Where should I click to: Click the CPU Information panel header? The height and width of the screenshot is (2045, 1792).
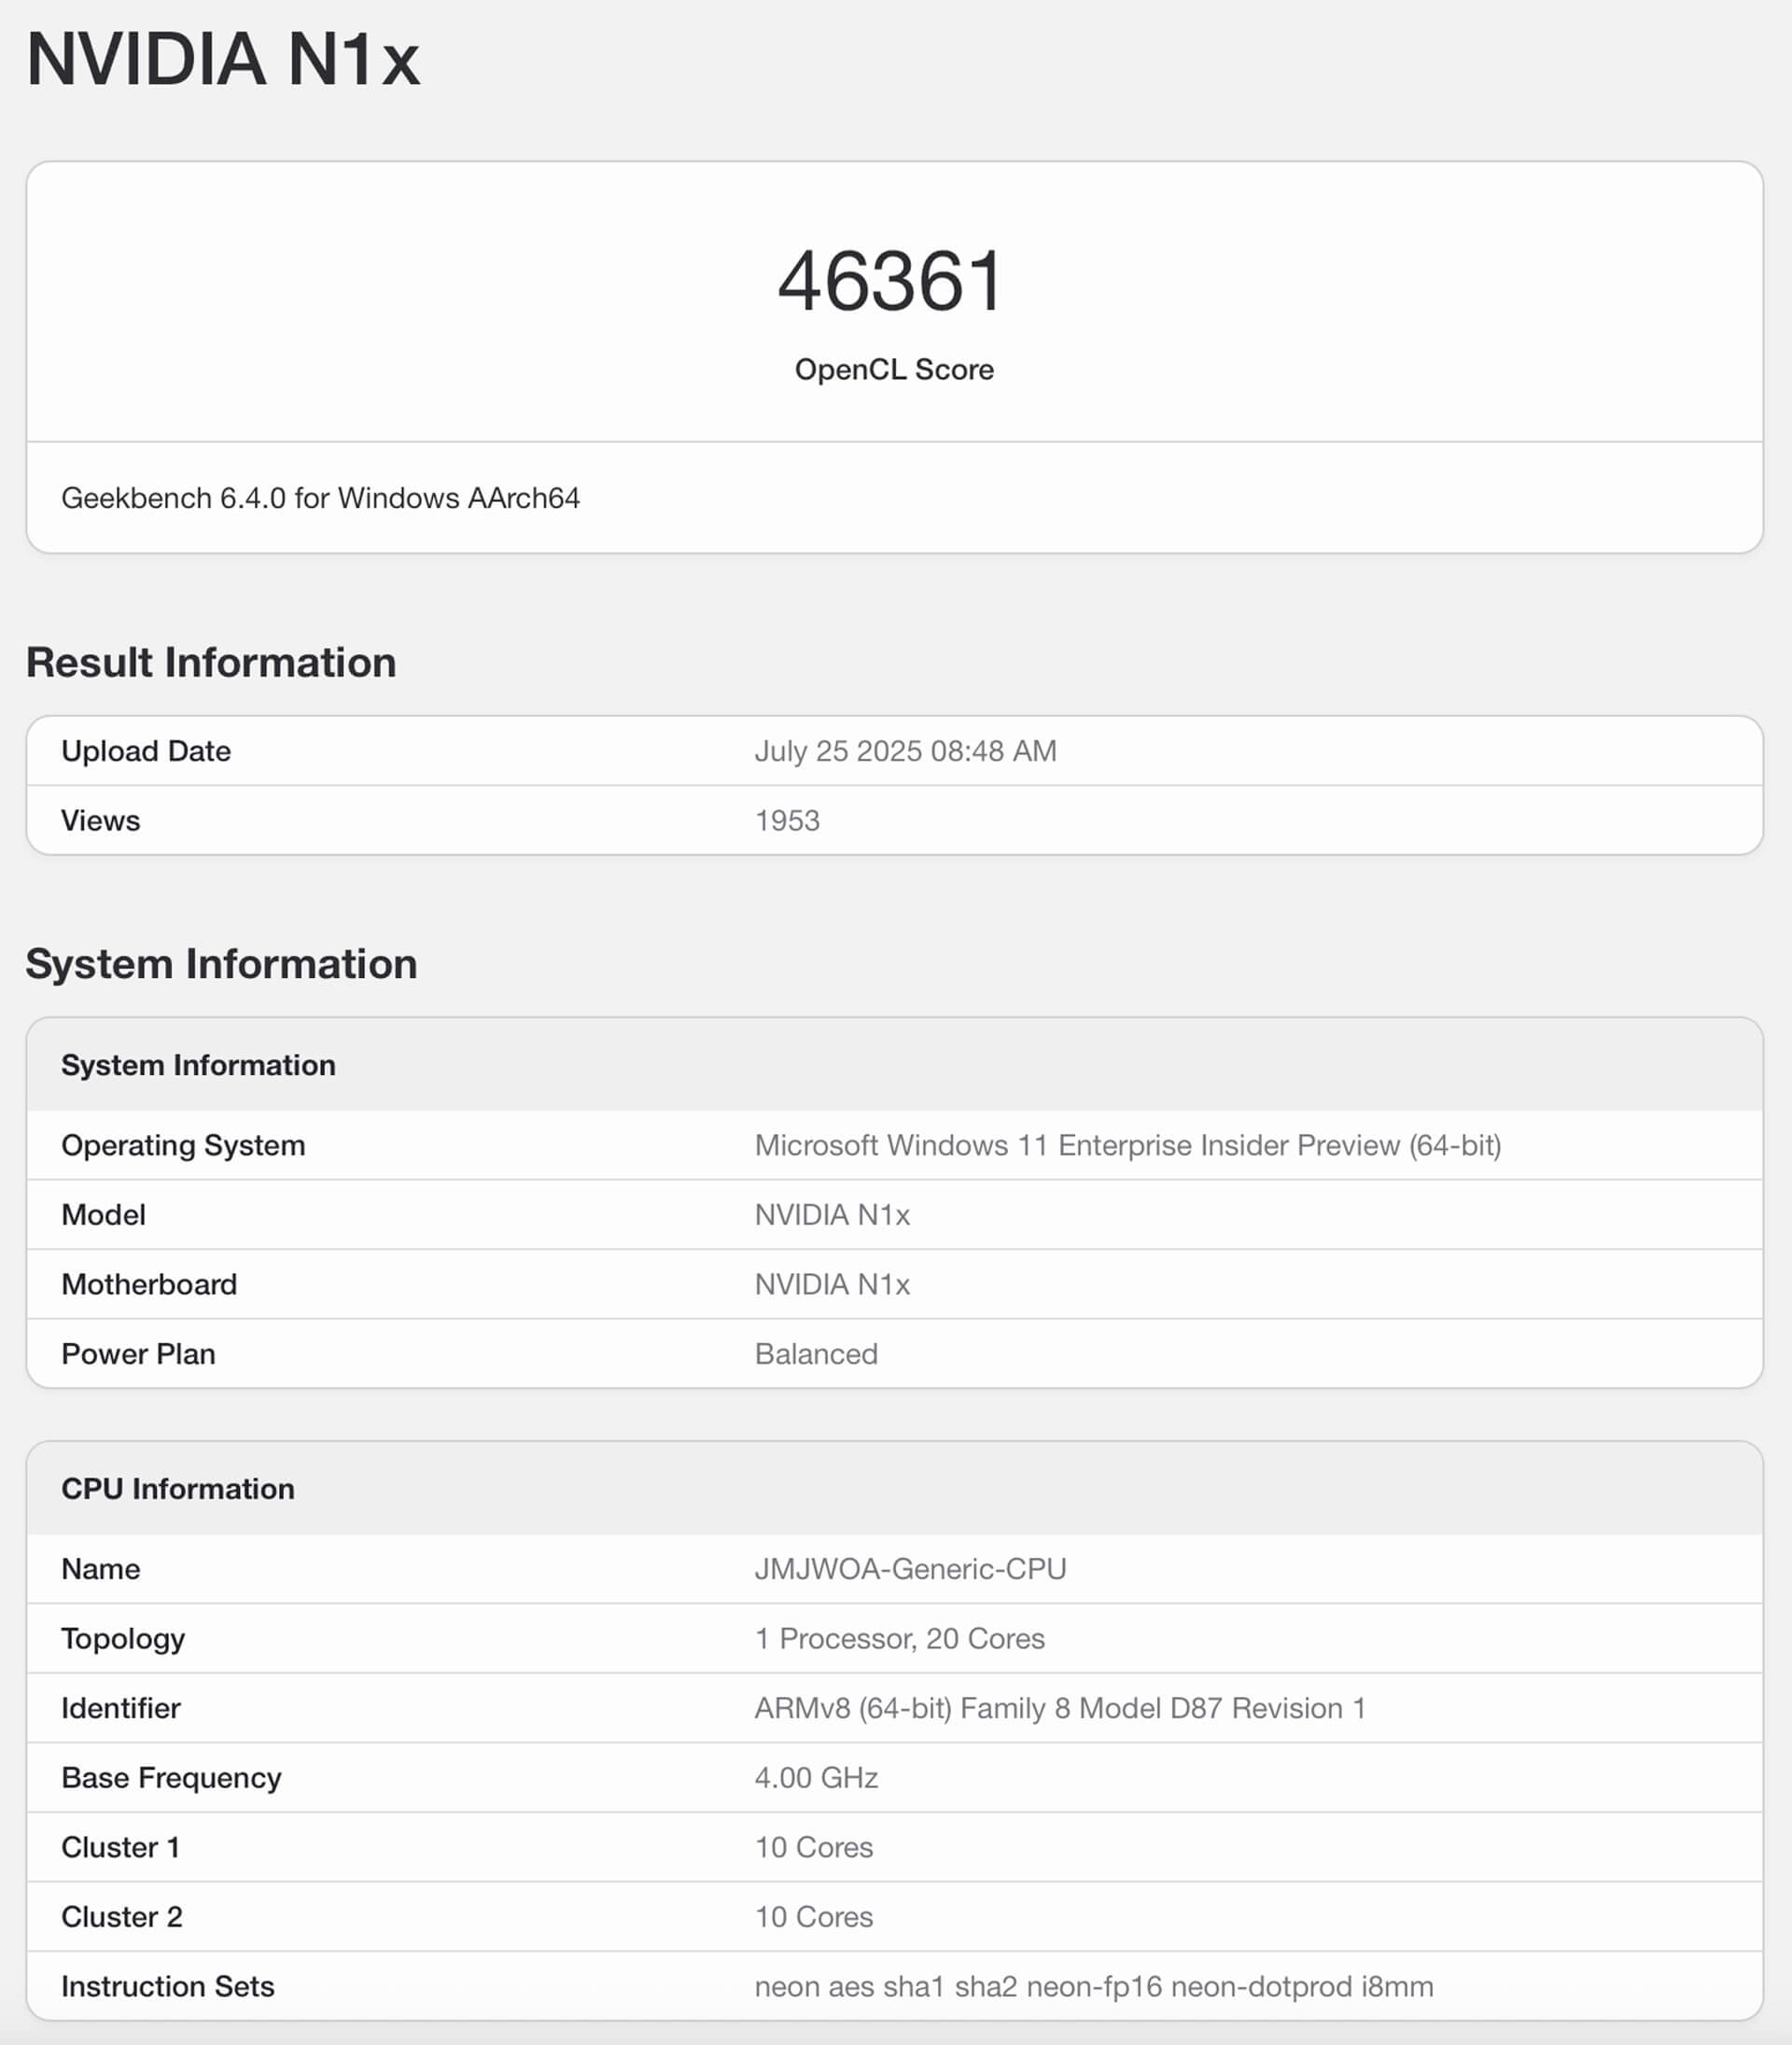coord(176,1489)
